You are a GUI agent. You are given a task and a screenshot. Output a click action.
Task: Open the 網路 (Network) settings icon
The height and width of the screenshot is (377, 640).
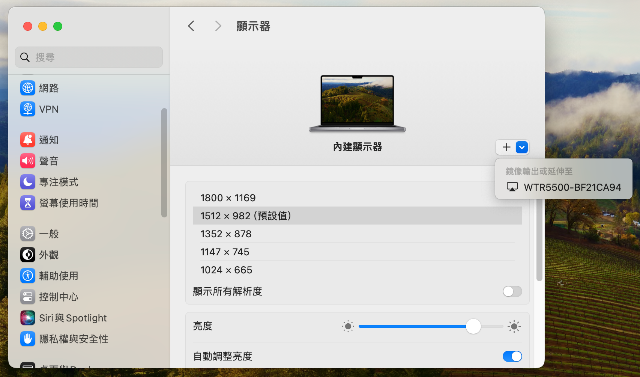(28, 88)
